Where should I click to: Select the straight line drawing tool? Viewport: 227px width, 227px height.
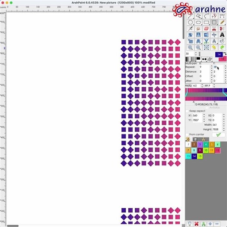190,16
